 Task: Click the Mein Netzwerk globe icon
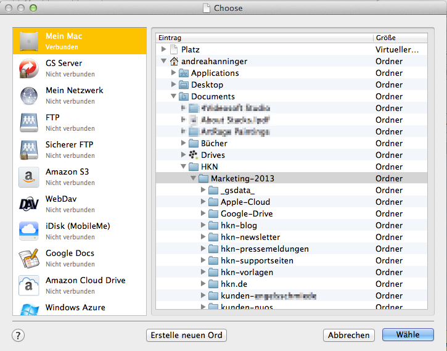[x=29, y=95]
